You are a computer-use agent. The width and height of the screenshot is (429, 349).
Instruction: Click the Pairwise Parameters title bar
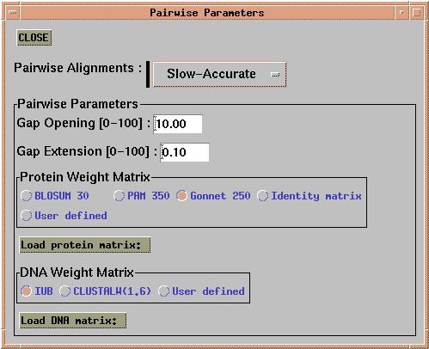[x=207, y=13]
